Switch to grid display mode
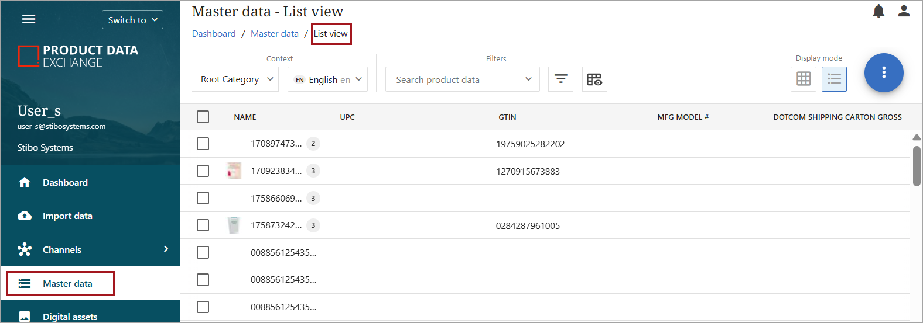 pyautogui.click(x=804, y=79)
